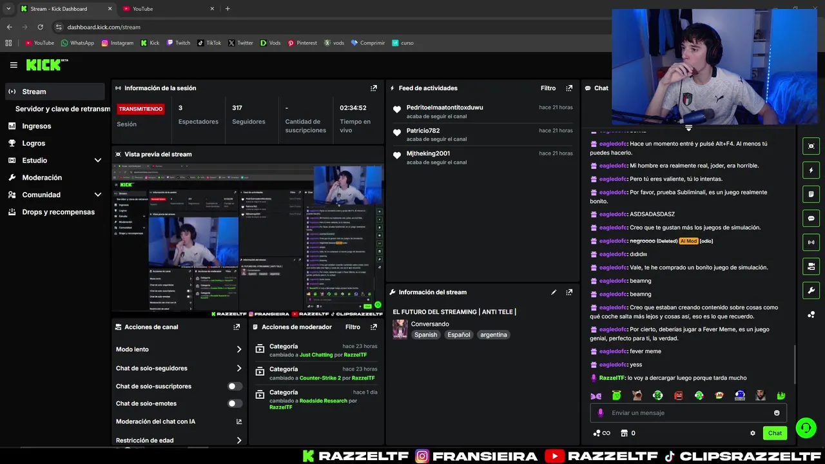Viewport: 825px width, 464px height.
Task: Open Just Chatting category link
Action: pos(316,355)
